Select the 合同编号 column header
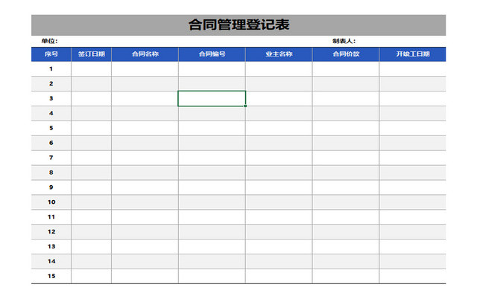 coord(212,54)
